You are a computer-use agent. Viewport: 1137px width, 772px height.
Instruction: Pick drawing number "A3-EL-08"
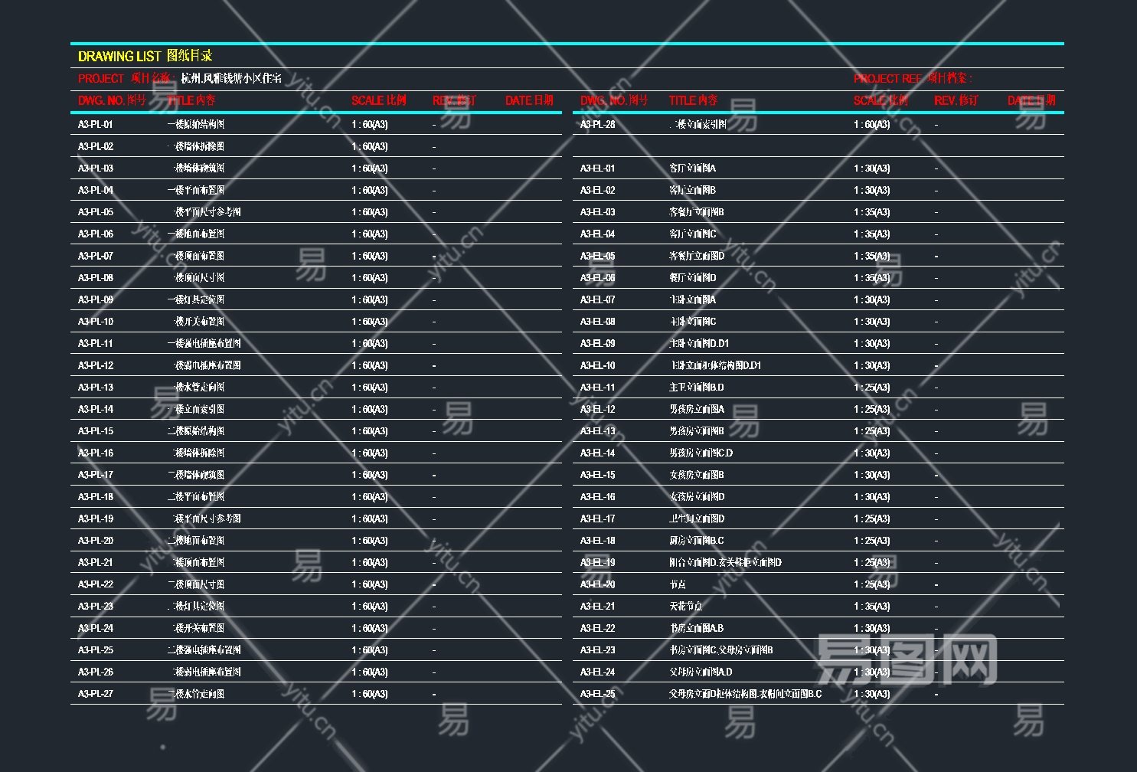598,322
